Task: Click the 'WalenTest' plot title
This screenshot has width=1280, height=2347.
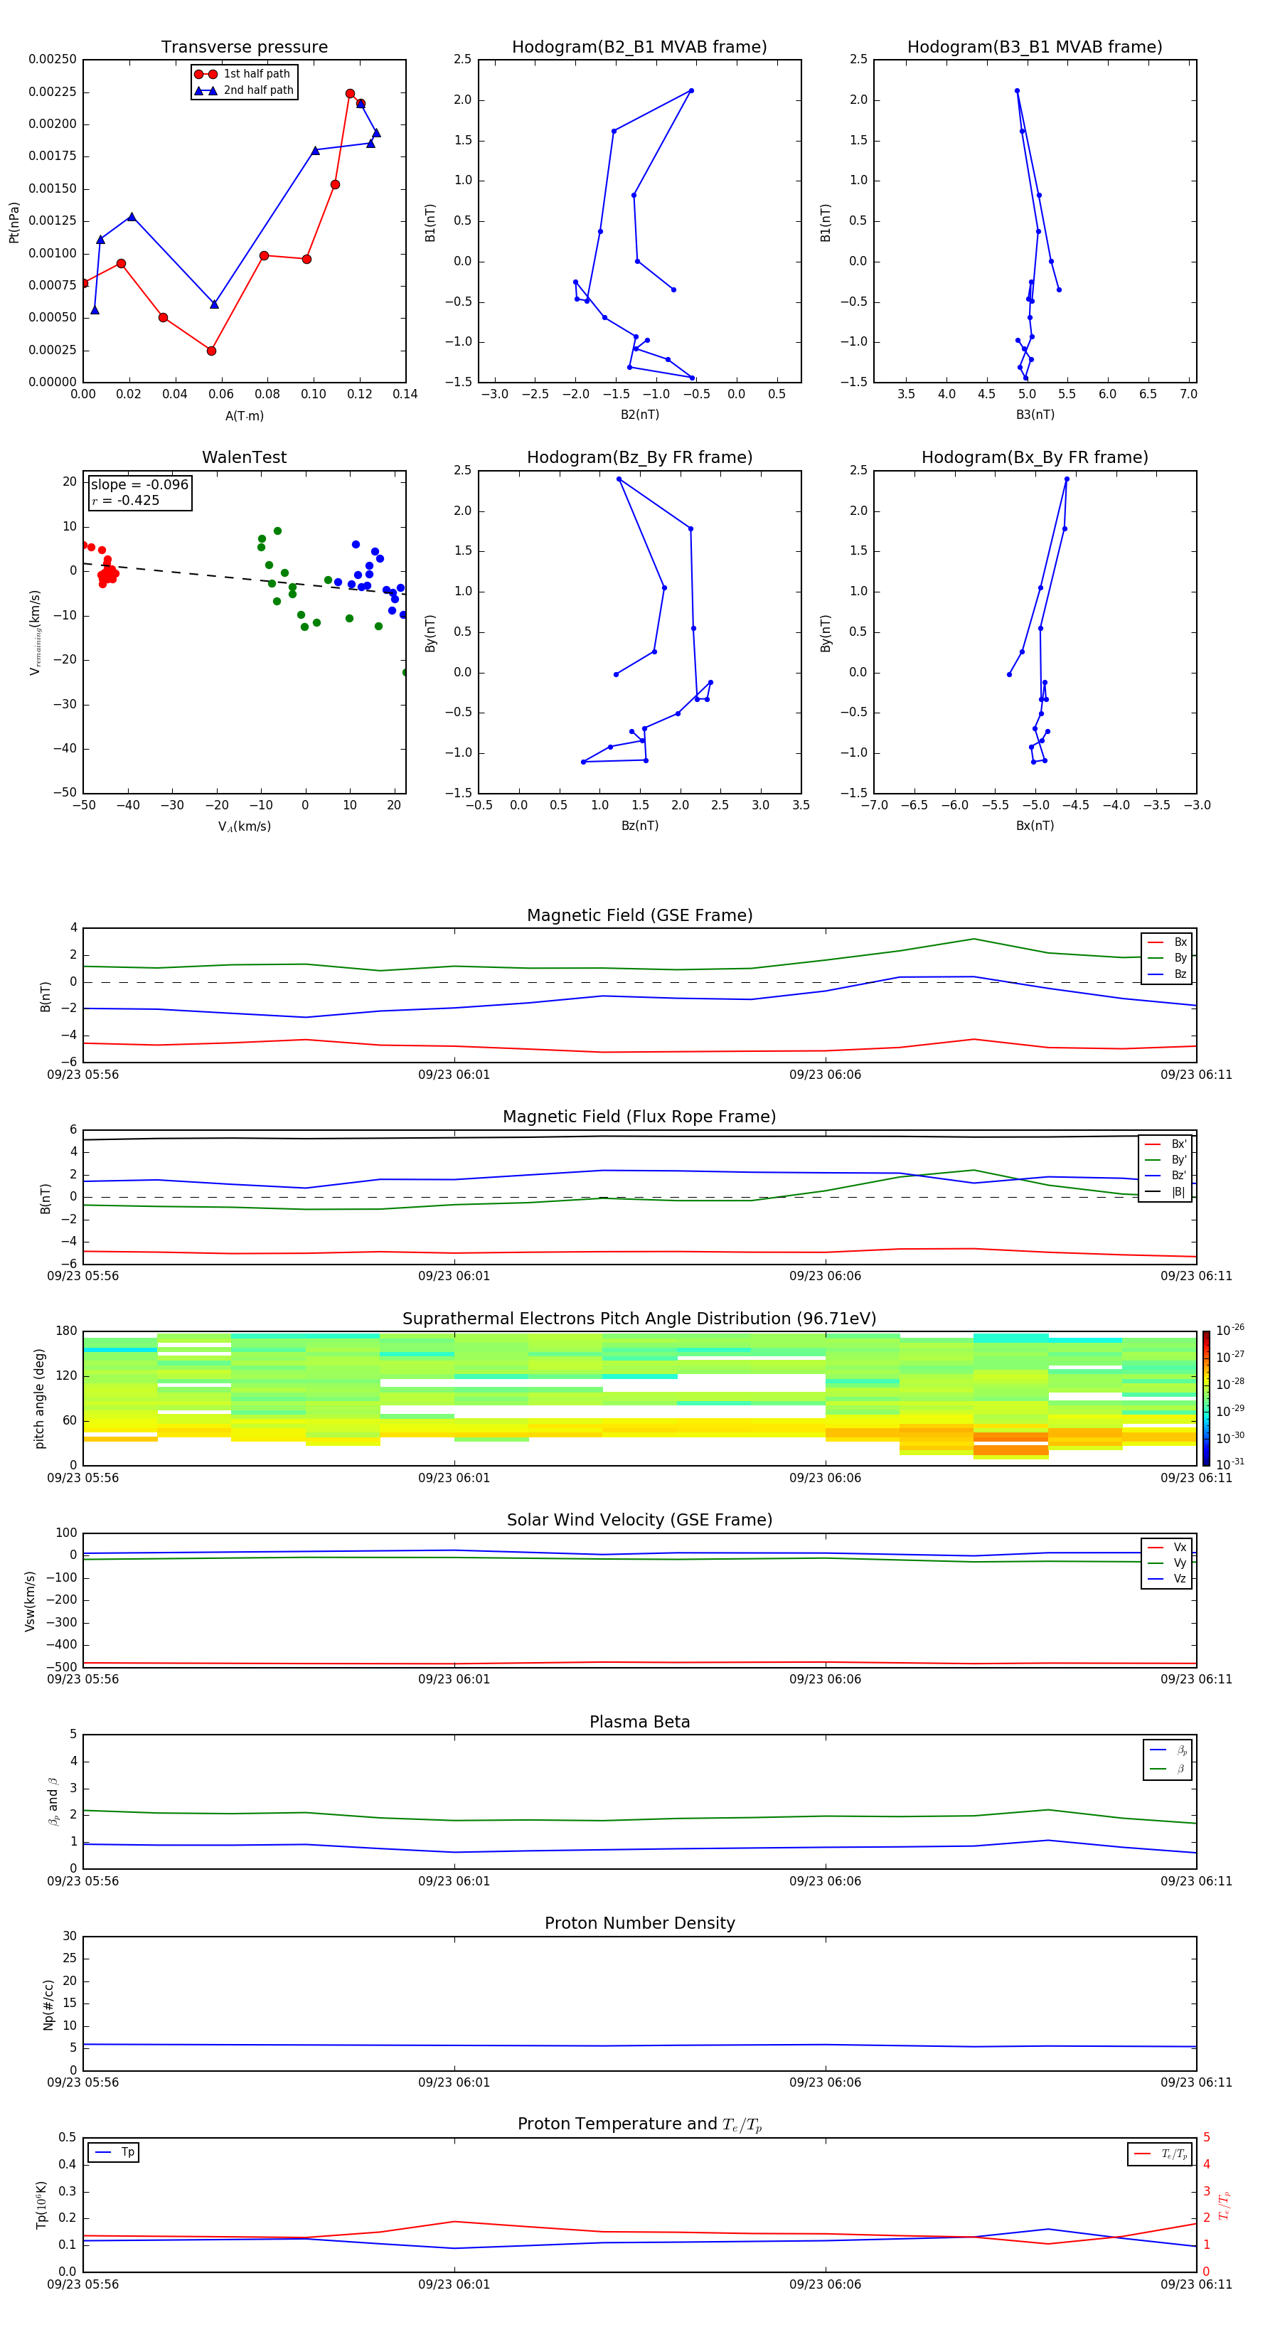Action: (244, 457)
